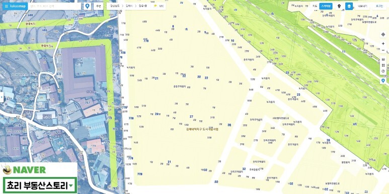Focus the place and address search field
The image size is (389, 194).
pos(54,6)
